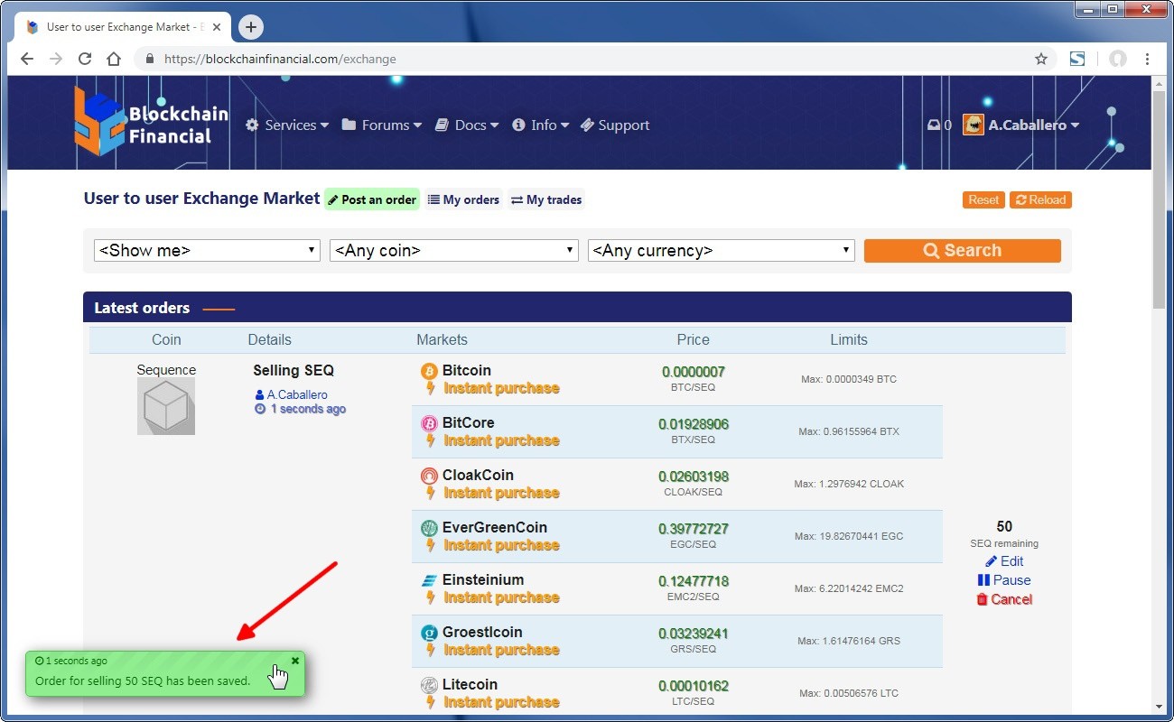This screenshot has width=1174, height=722.
Task: Open the Any currency dropdown
Action: pyautogui.click(x=721, y=251)
